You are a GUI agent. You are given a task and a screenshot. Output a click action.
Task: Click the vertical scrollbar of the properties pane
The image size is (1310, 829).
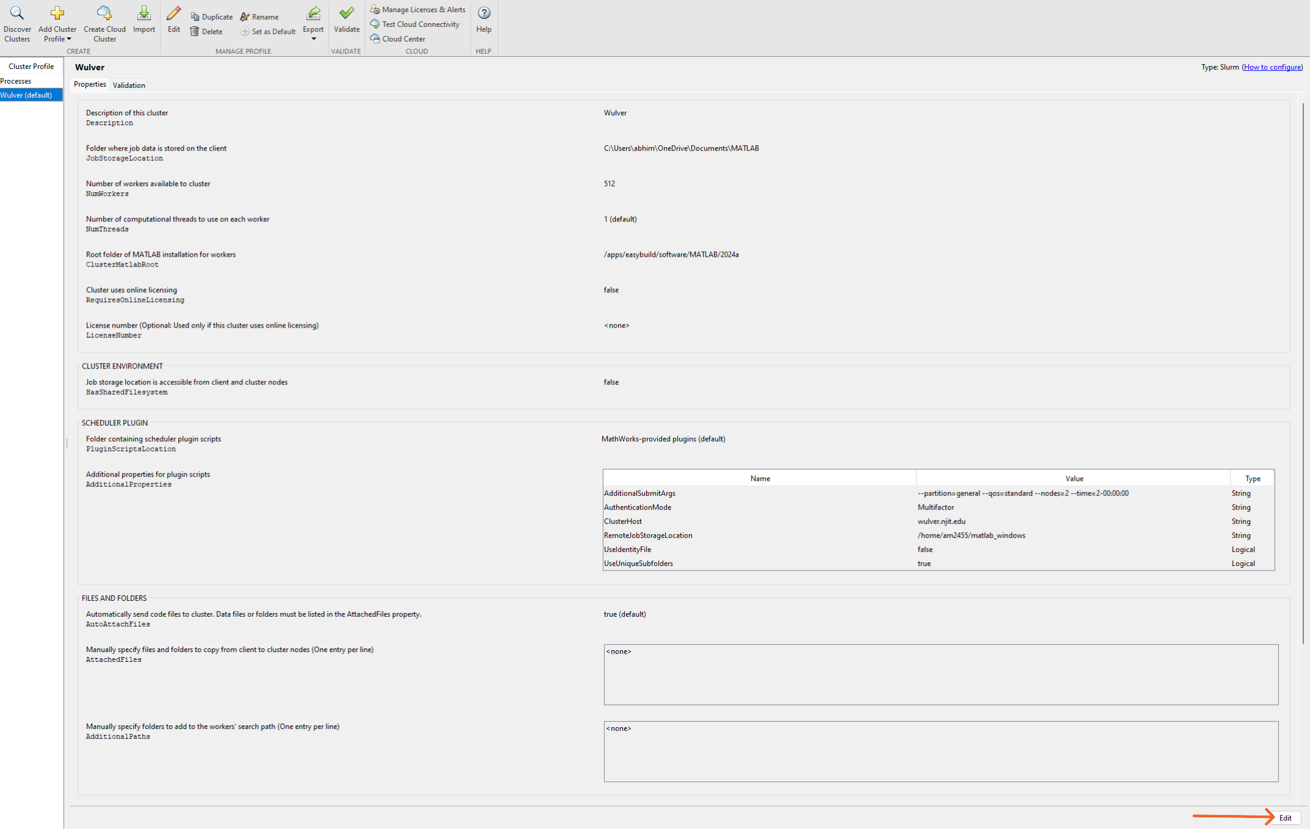[x=1303, y=372]
